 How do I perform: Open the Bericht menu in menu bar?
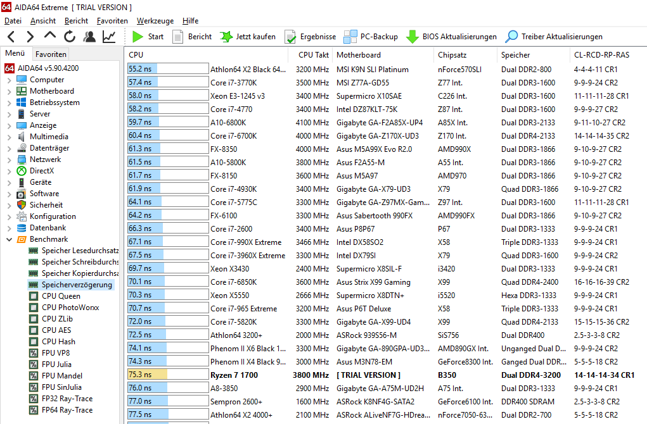[76, 21]
